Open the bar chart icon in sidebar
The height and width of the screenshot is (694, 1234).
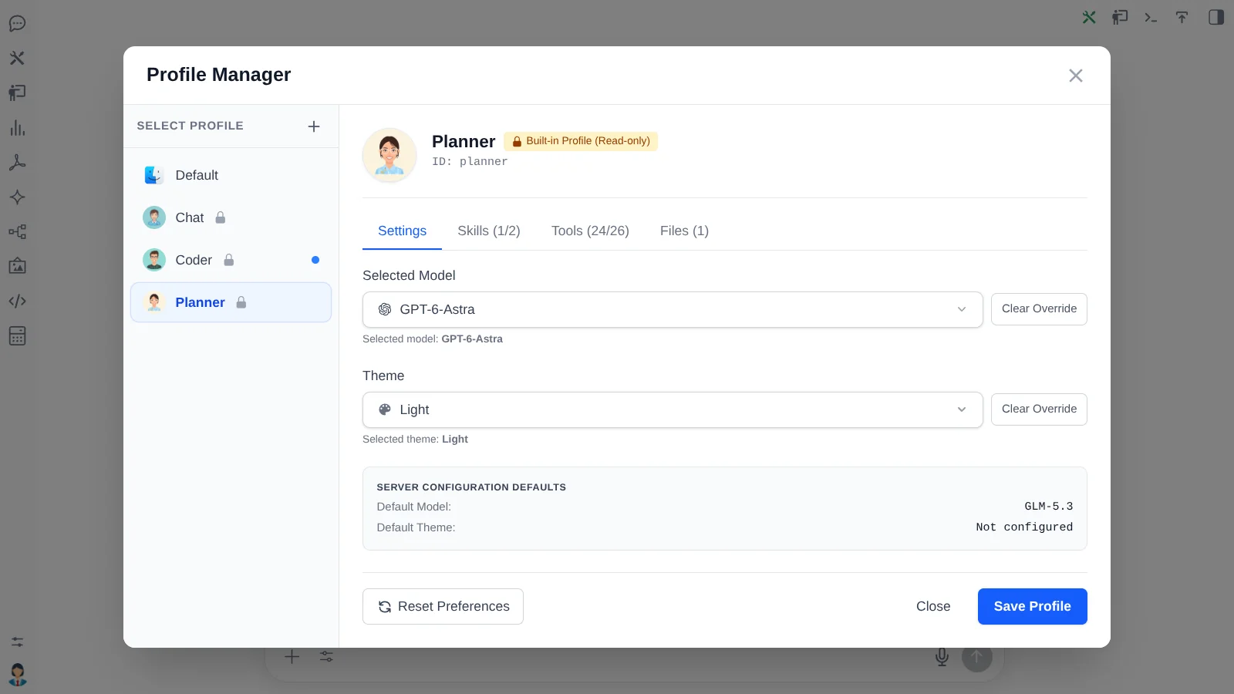17,128
